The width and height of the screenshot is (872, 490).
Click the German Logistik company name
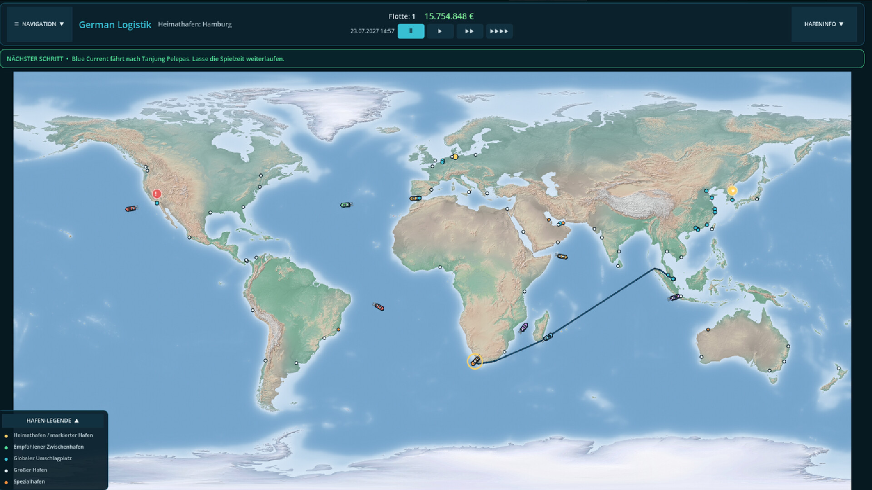pyautogui.click(x=115, y=24)
